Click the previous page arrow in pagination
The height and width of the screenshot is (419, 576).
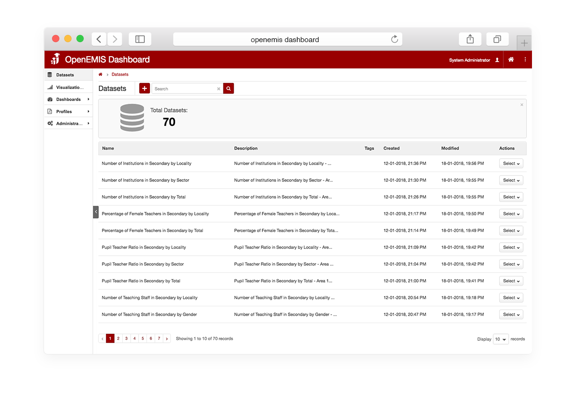(103, 339)
